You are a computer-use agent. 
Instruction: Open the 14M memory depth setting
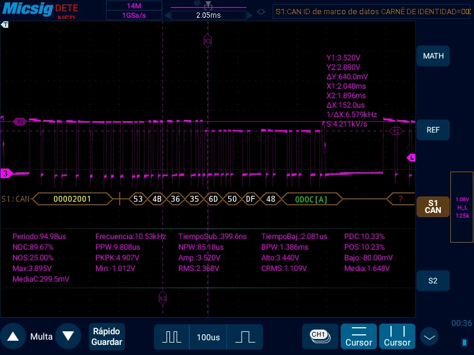tap(134, 6)
